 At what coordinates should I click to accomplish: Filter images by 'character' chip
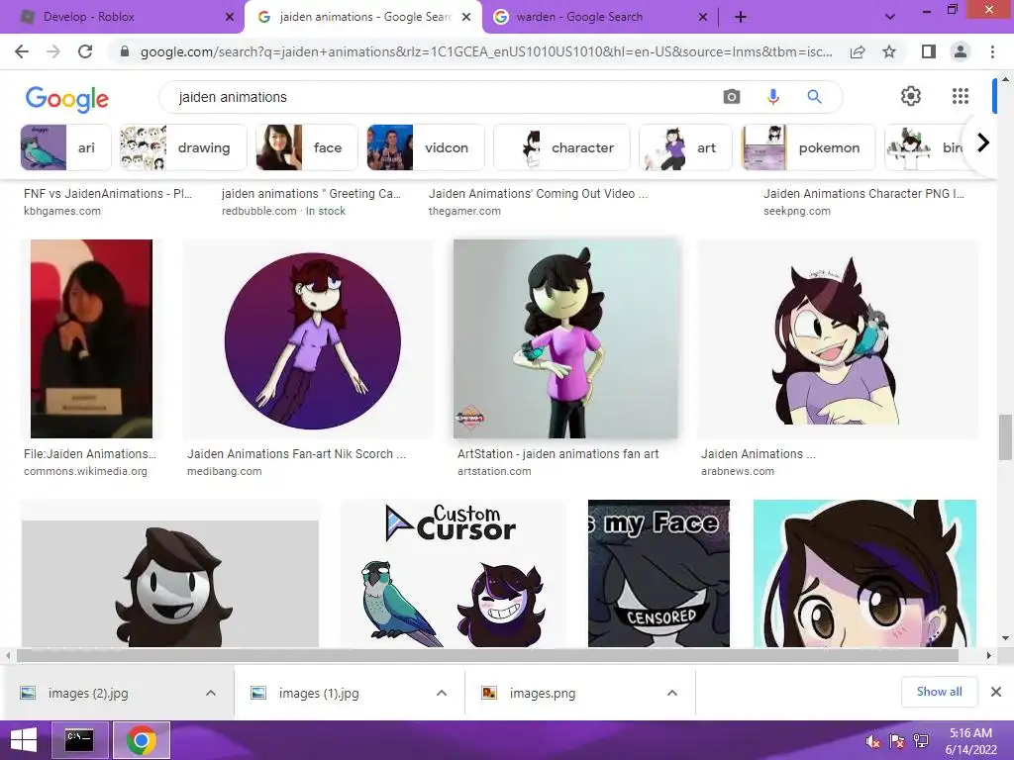pyautogui.click(x=562, y=147)
